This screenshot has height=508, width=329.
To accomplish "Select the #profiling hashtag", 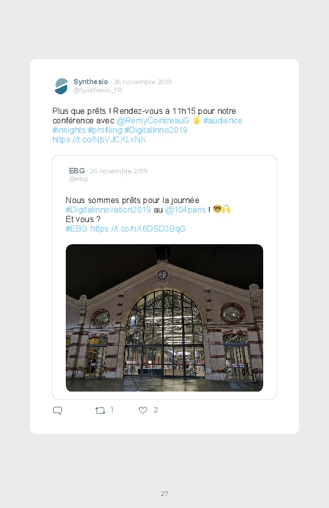I will [104, 130].
